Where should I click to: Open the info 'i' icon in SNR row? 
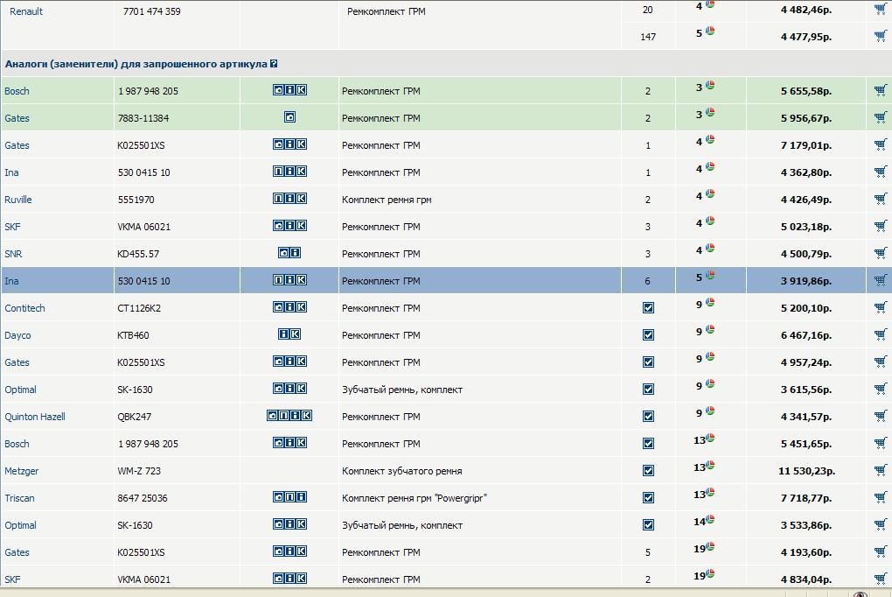(x=296, y=253)
